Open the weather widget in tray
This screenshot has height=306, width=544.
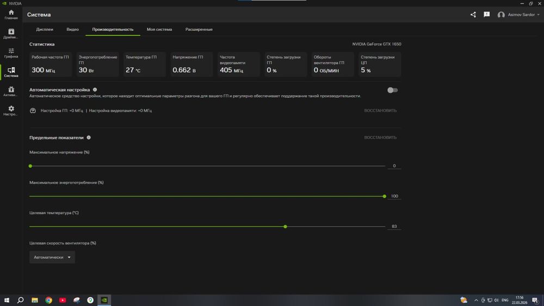[463, 300]
